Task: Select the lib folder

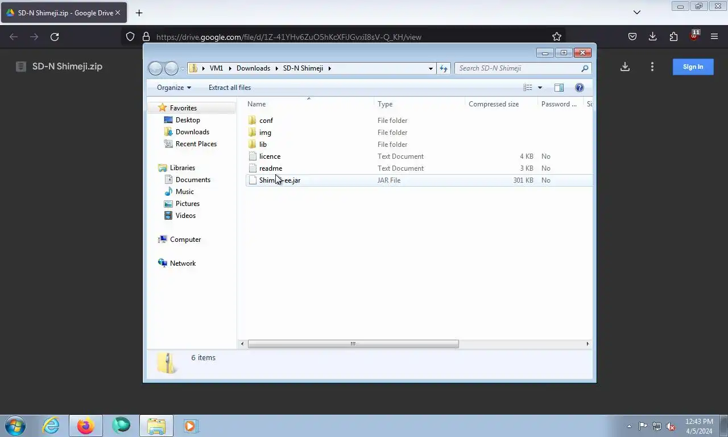Action: click(x=263, y=145)
